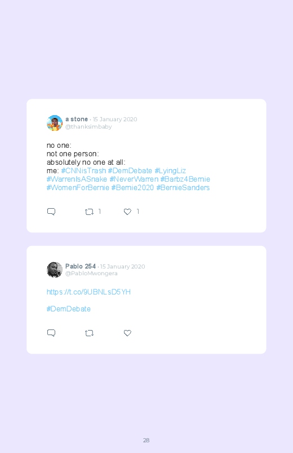The height and width of the screenshot is (453, 293).
Task: Open the #BernieSanders hashtag
Action: (183, 187)
